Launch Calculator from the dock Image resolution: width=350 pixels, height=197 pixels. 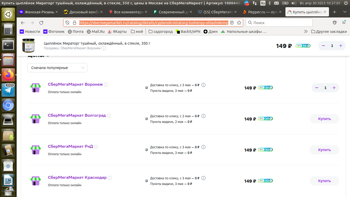[x=8, y=29]
